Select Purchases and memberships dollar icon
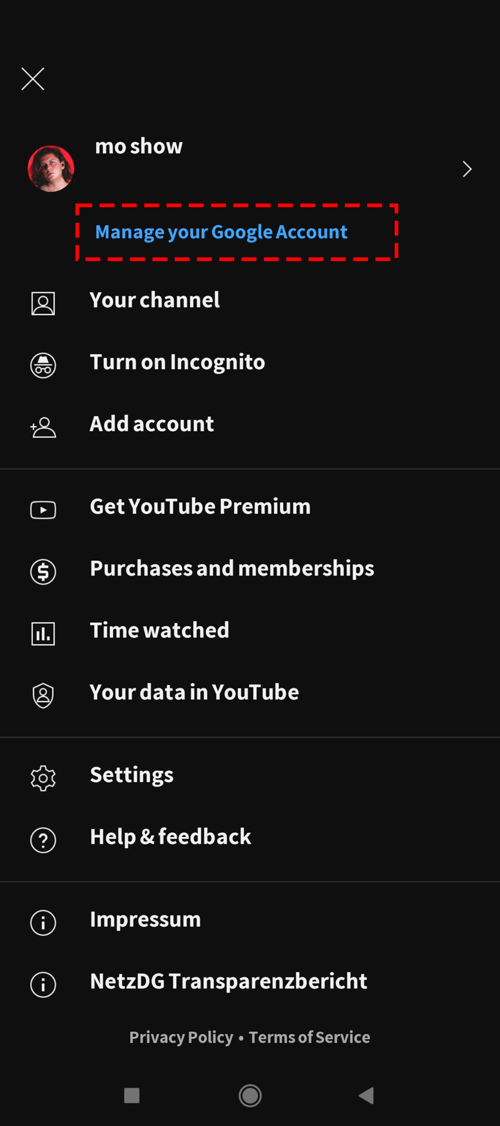 42,572
